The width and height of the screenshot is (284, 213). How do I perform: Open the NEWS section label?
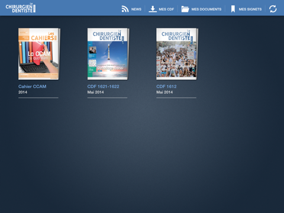(x=136, y=9)
